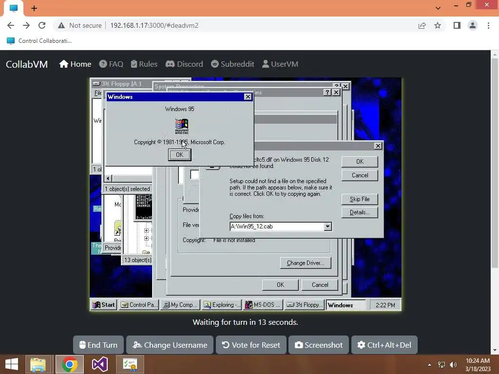Open the tab search chevron
The height and width of the screenshot is (374, 499).
click(x=438, y=8)
